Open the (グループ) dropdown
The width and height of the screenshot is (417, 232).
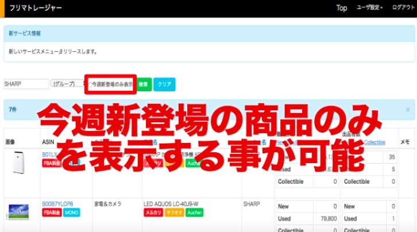coord(67,84)
